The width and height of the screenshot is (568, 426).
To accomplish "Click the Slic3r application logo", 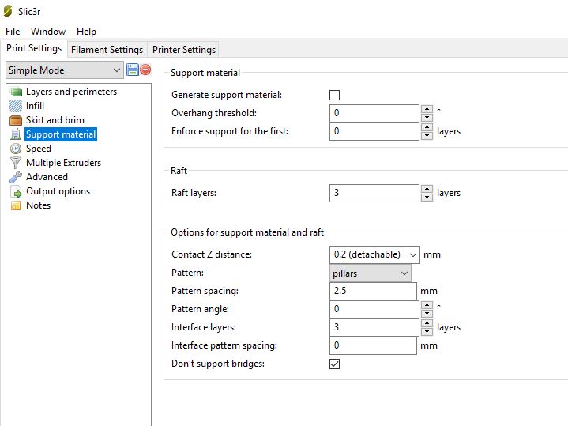I will click(x=8, y=11).
